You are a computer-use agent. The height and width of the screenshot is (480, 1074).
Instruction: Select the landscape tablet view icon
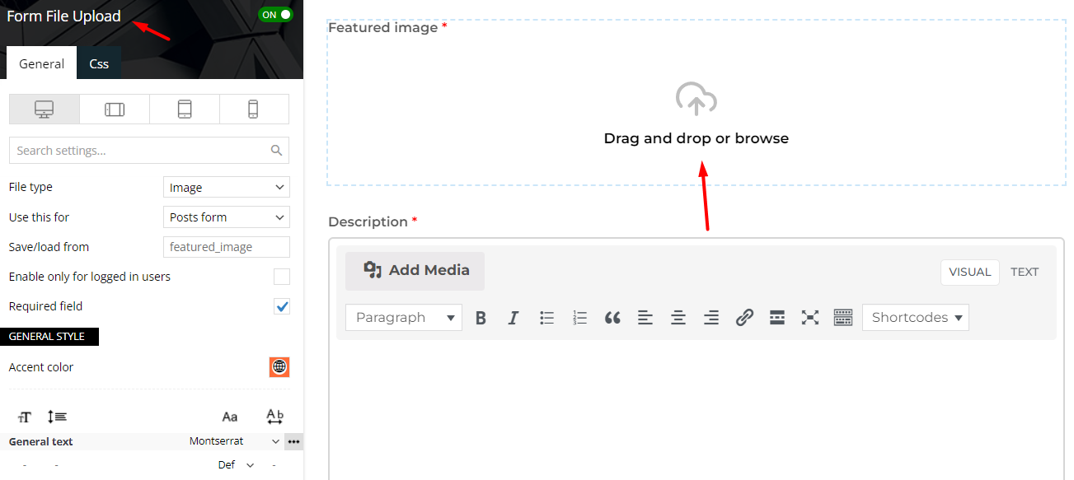(x=115, y=109)
